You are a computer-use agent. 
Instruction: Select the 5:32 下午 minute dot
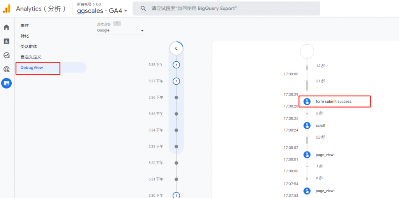(177, 163)
